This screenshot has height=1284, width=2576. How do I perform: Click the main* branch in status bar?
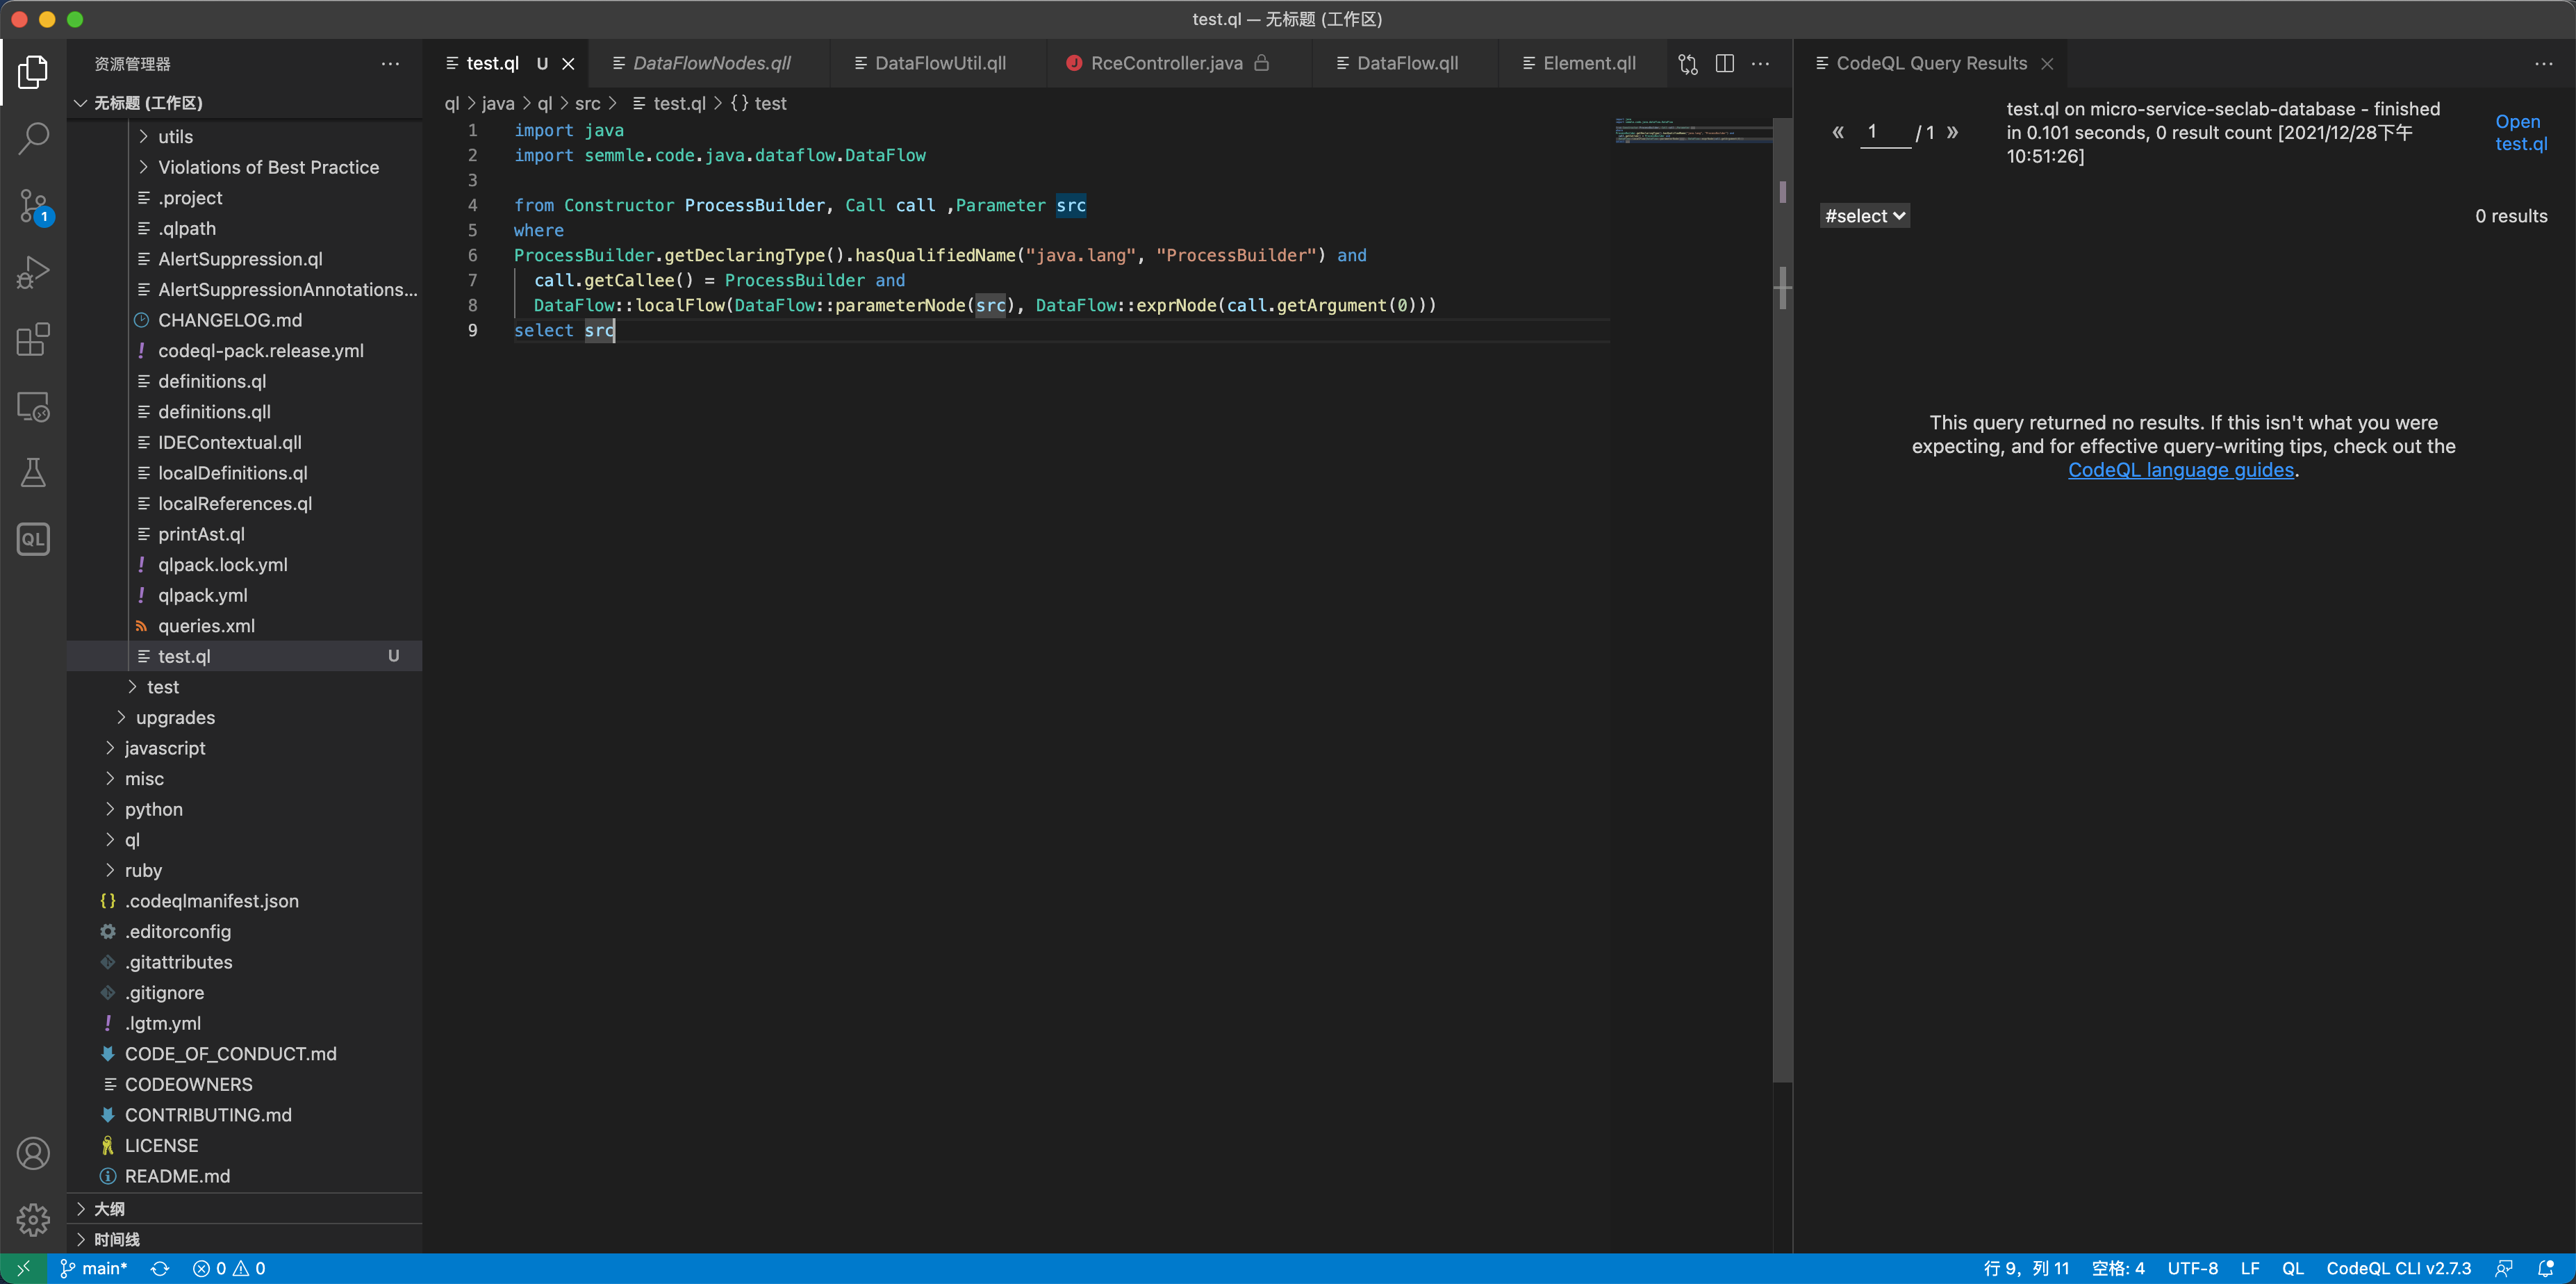point(94,1268)
